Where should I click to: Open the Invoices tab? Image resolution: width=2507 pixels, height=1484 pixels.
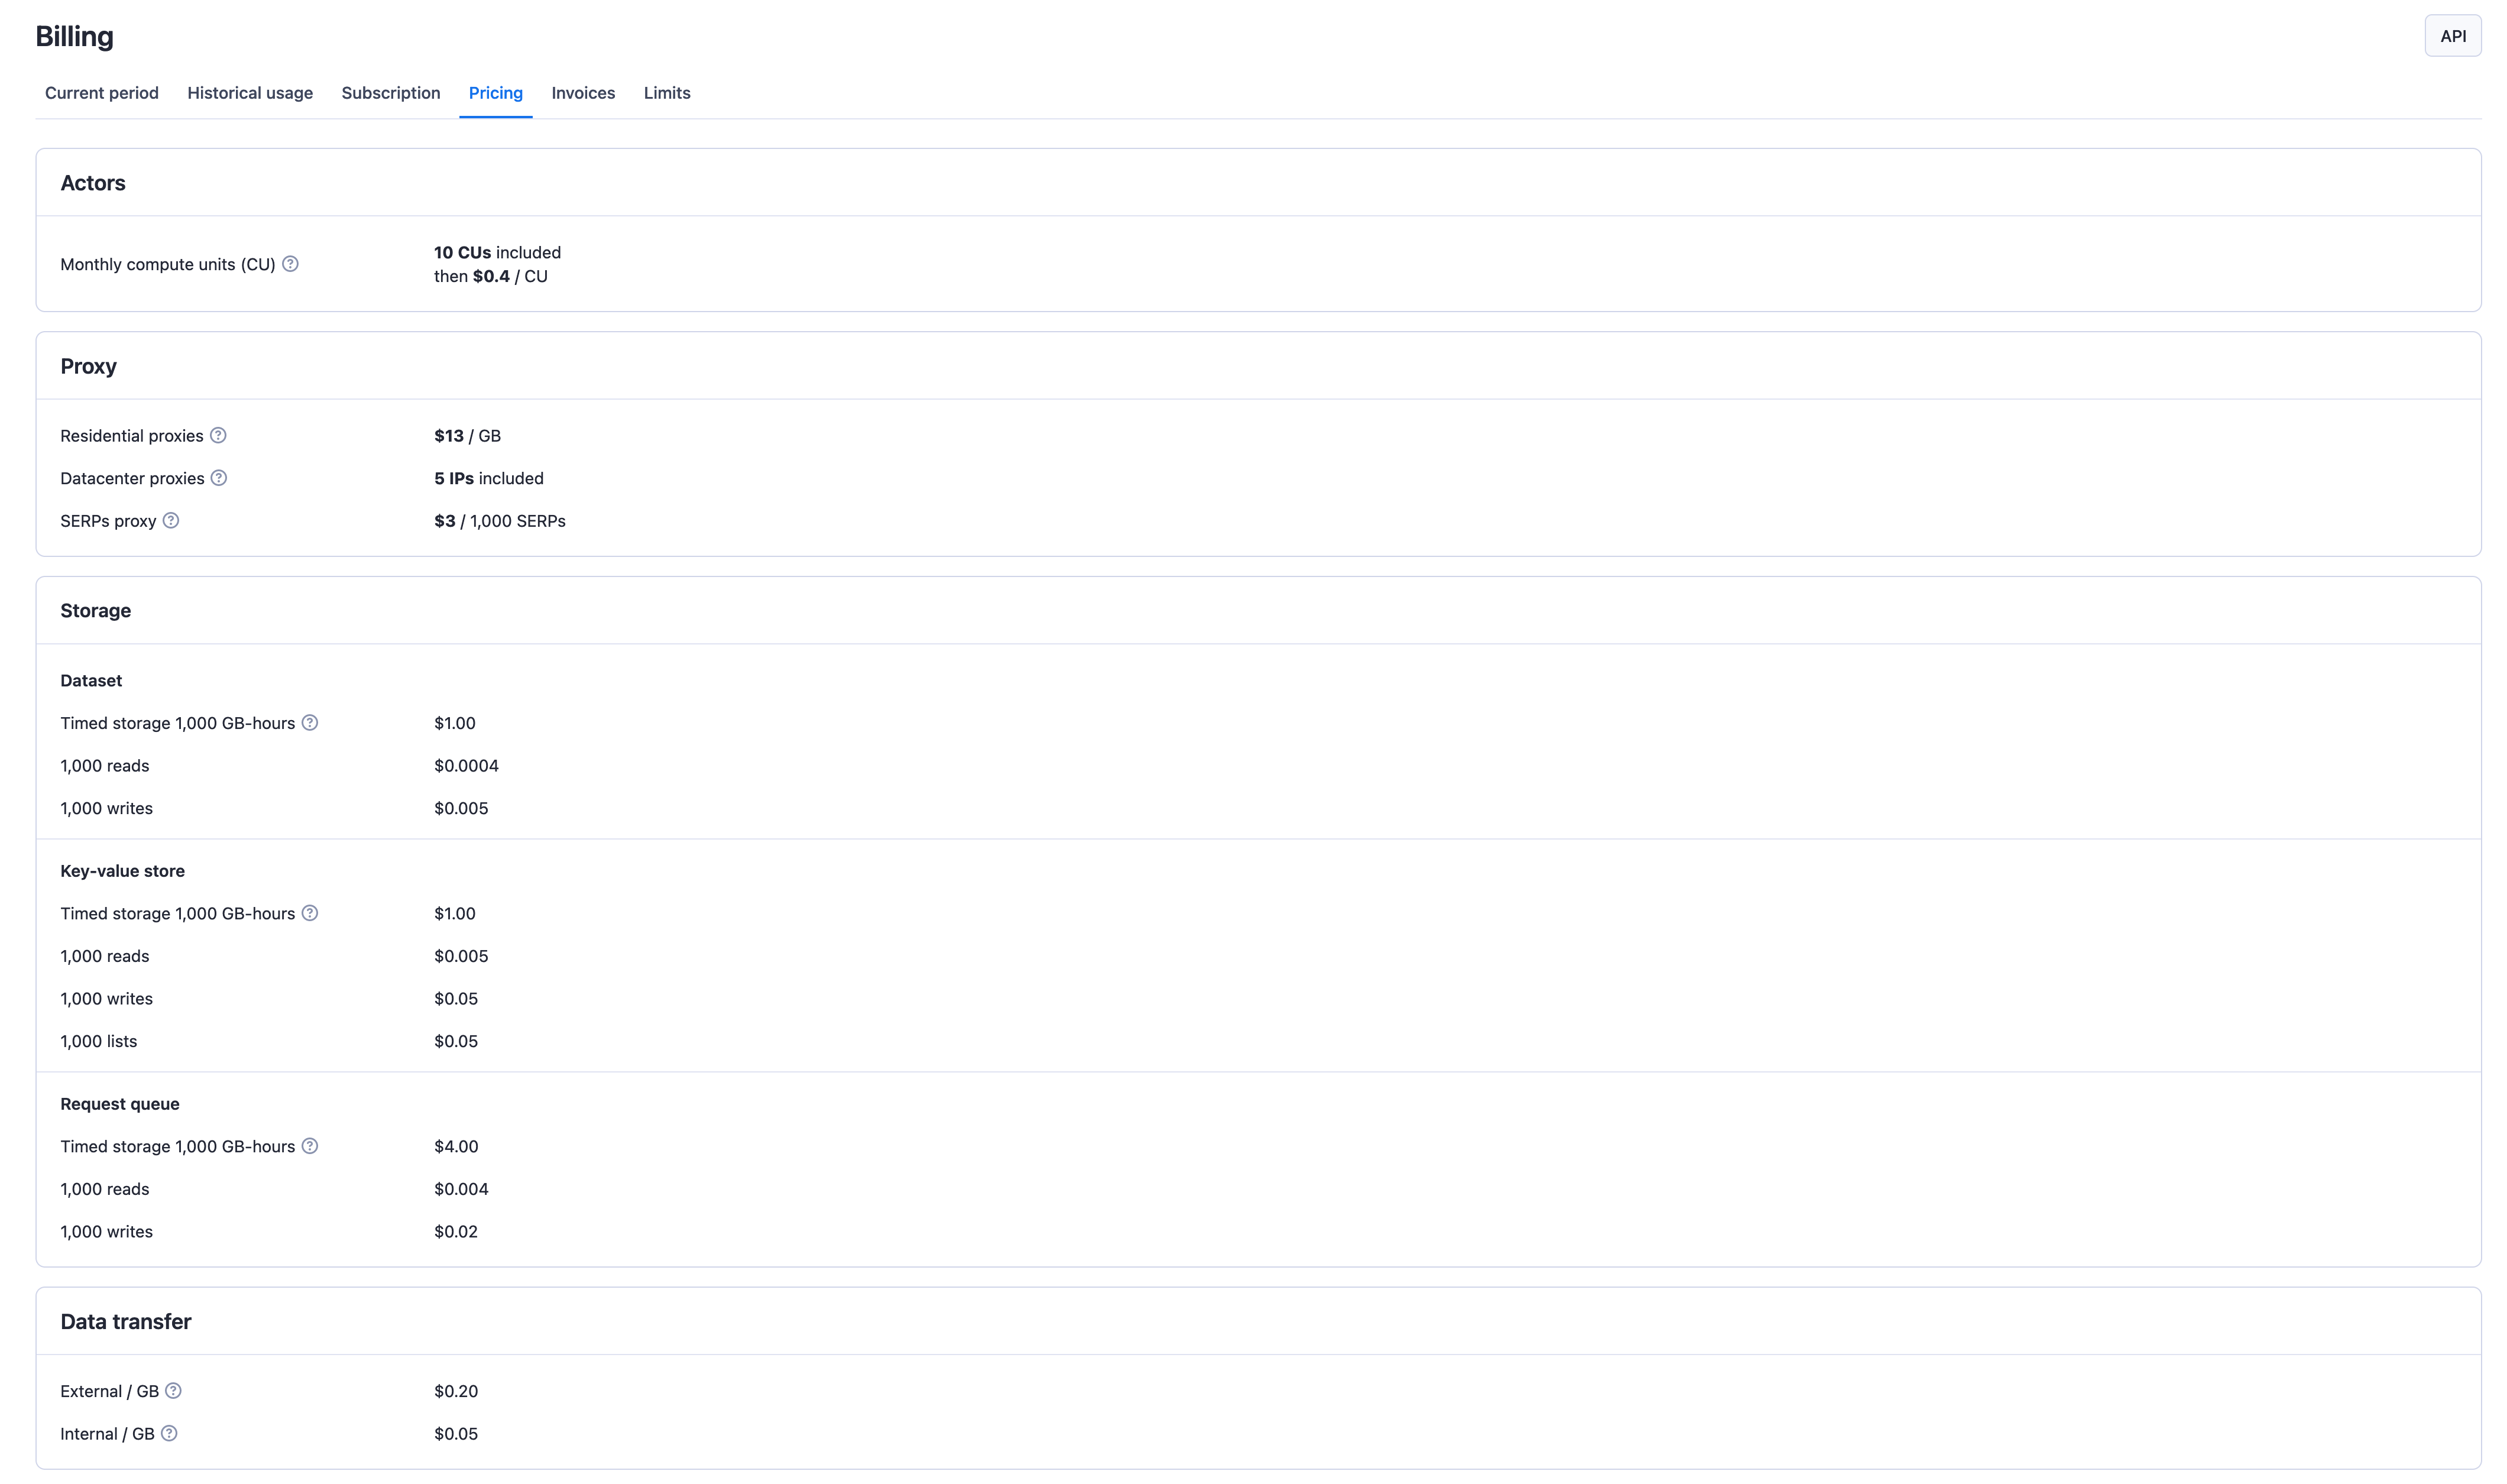(x=583, y=93)
